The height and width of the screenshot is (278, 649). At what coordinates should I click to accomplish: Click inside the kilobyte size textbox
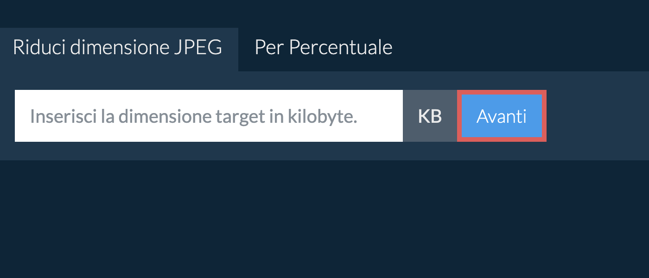pos(209,116)
